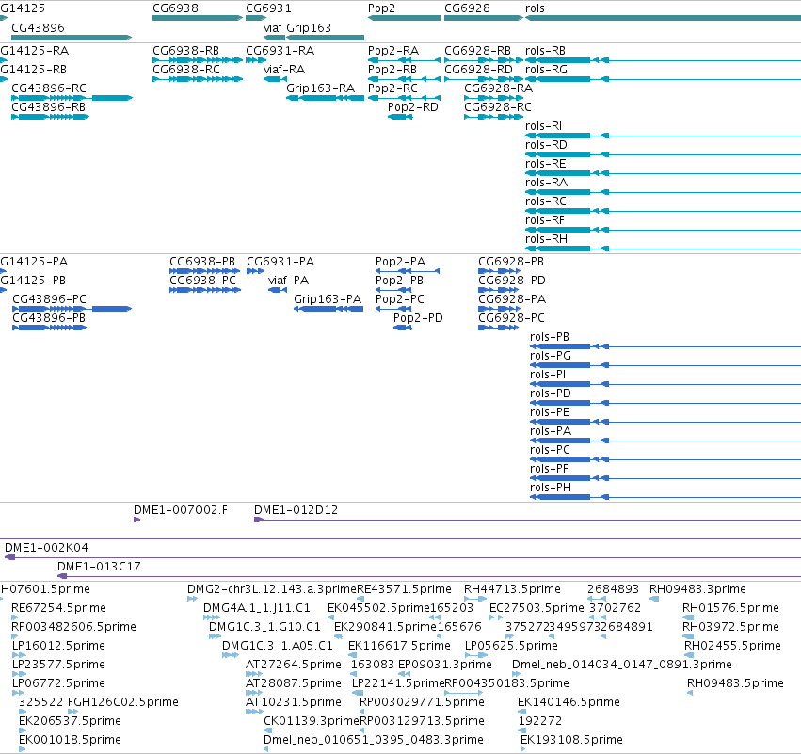
Task: Click the Pop2-PD protein label
Action: (418, 318)
